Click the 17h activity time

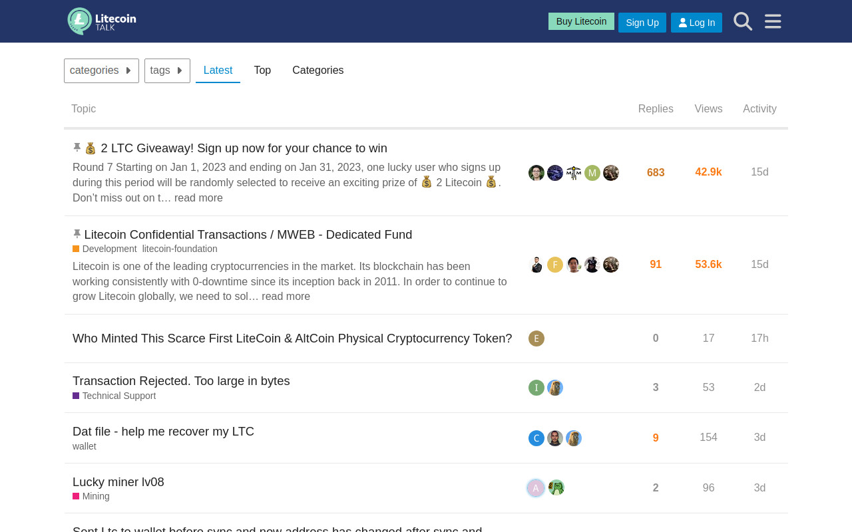(x=759, y=338)
